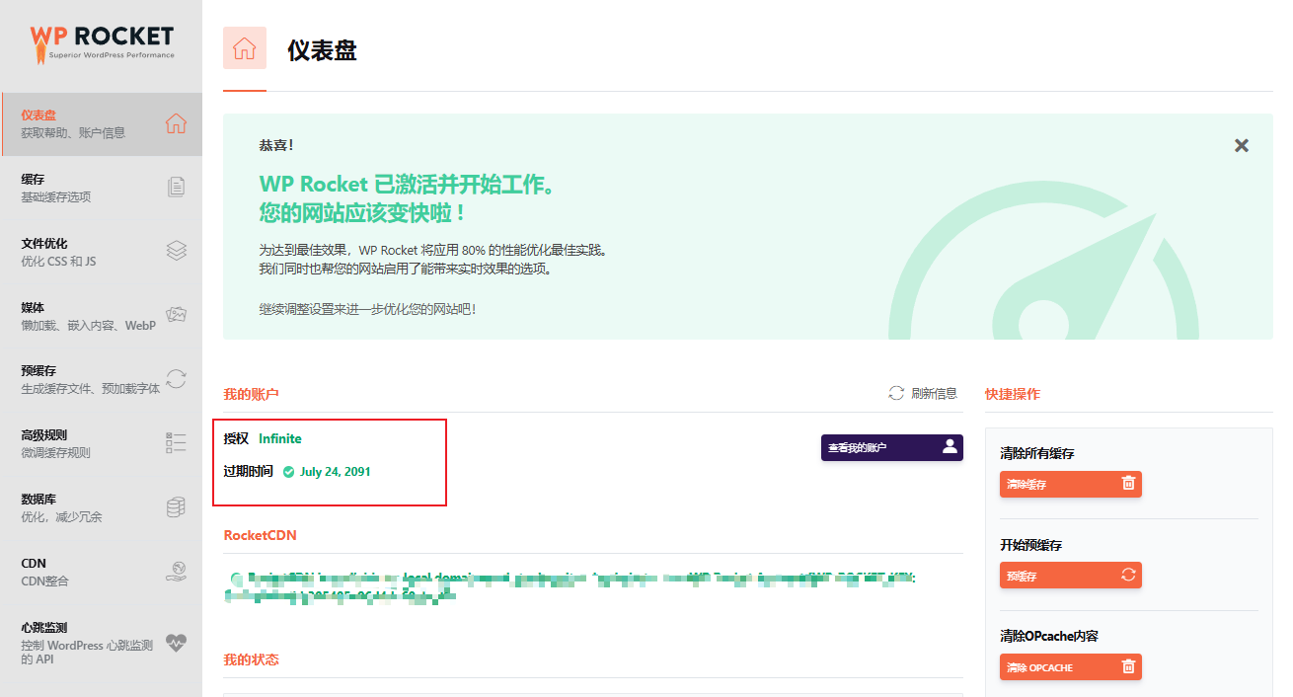Click the 快捷操作 quick actions heading

(x=1013, y=394)
